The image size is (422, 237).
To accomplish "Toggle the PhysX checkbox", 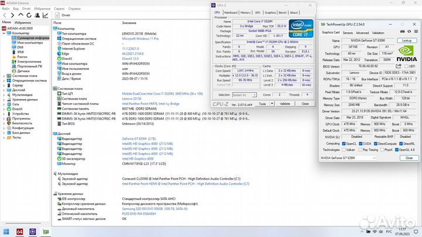I will point(382,150).
